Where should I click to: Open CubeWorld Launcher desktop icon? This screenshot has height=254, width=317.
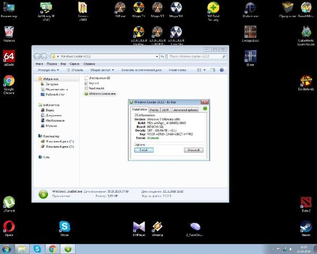(306, 35)
